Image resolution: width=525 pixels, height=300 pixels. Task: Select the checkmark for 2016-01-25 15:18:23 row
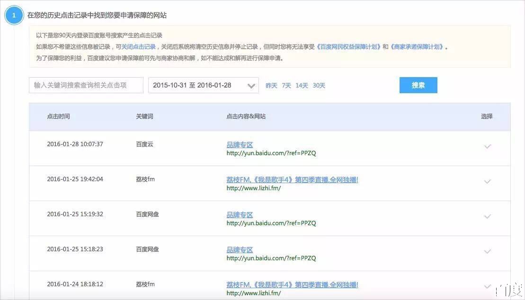(x=488, y=251)
